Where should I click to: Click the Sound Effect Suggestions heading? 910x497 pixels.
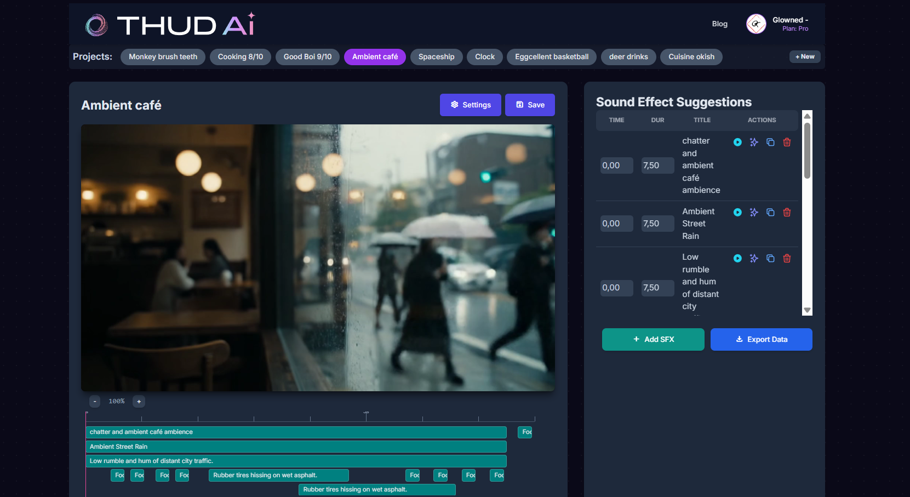[x=674, y=102]
